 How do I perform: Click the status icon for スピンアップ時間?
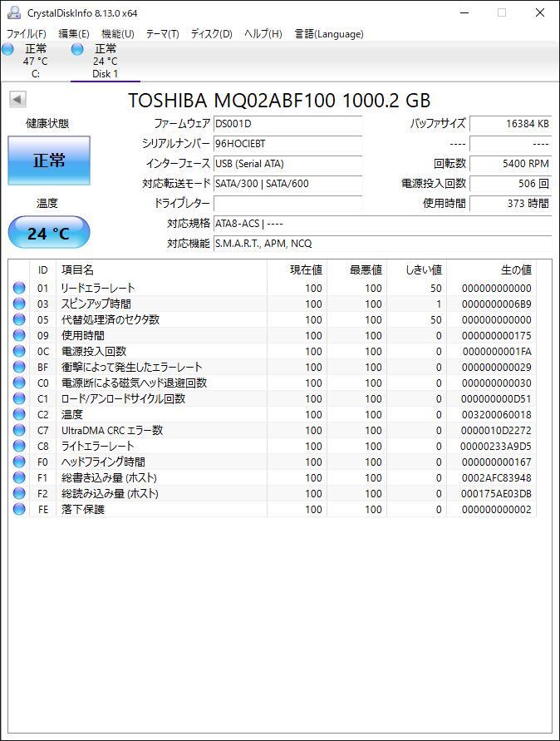click(x=19, y=304)
